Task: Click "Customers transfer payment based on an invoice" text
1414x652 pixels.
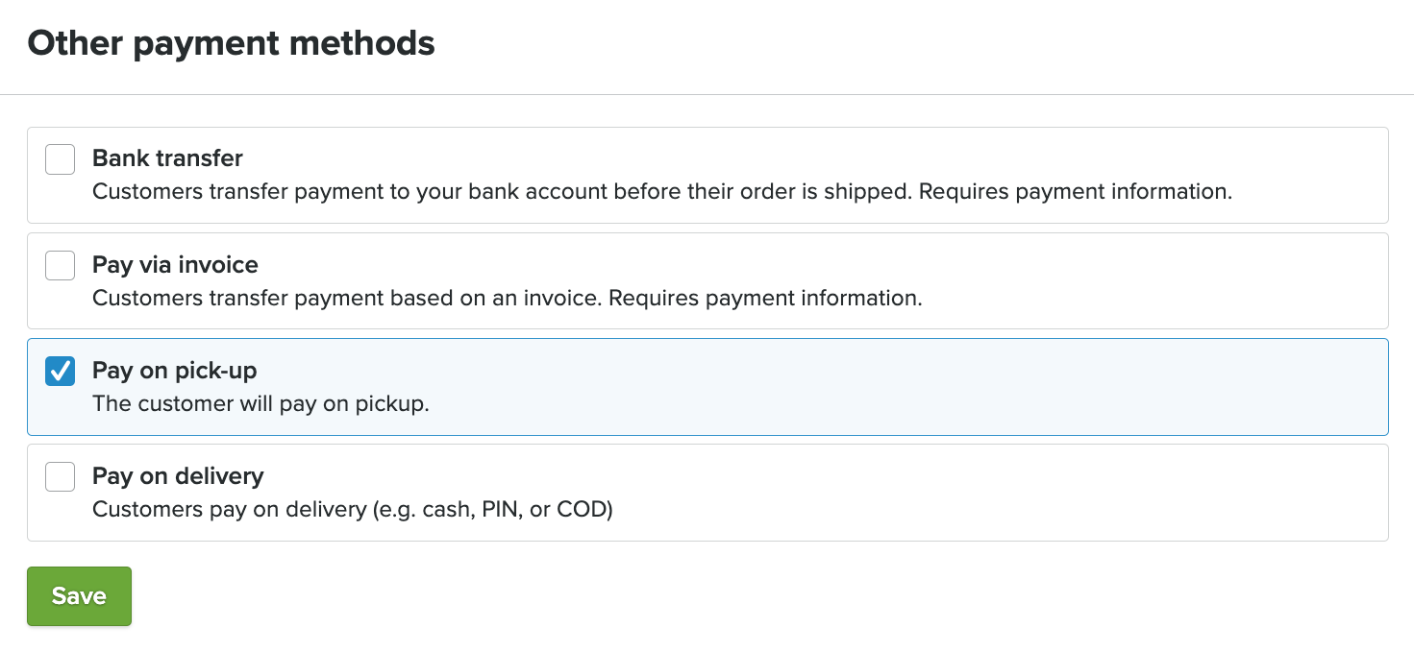Action: pyautogui.click(x=346, y=298)
